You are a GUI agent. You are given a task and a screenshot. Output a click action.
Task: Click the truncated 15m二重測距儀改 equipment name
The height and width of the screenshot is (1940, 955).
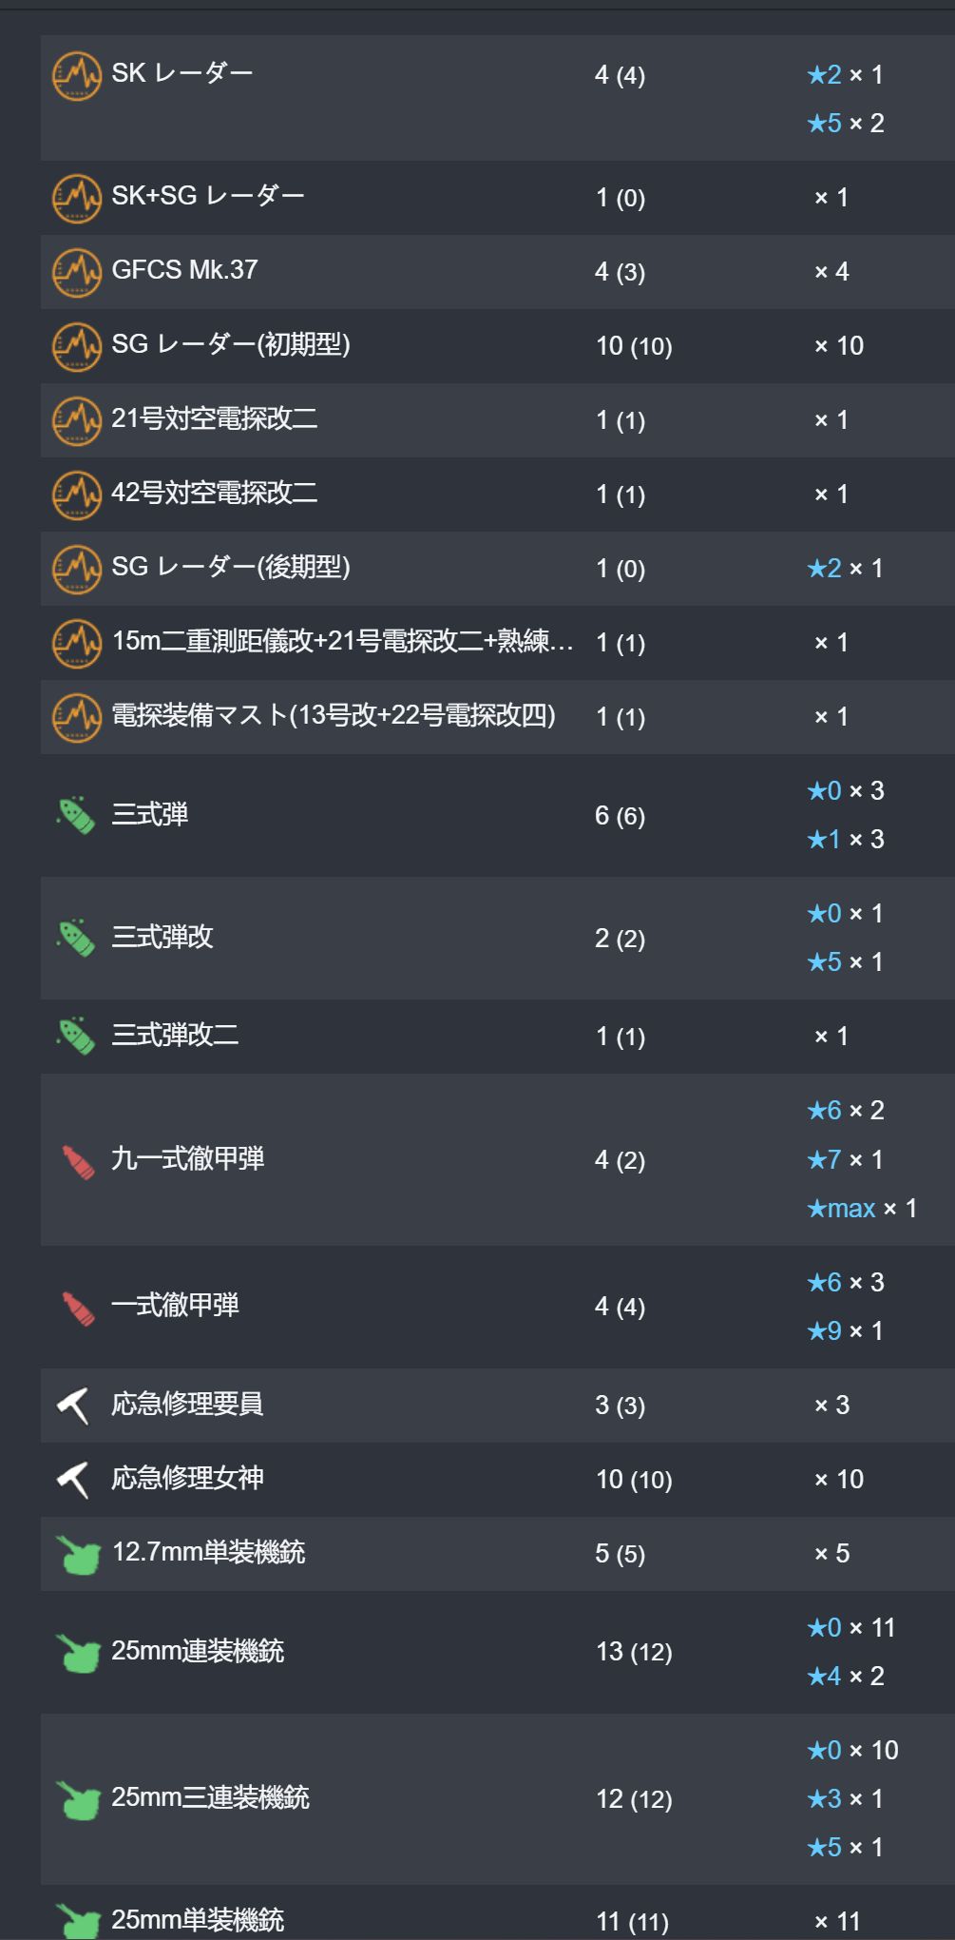tap(342, 641)
